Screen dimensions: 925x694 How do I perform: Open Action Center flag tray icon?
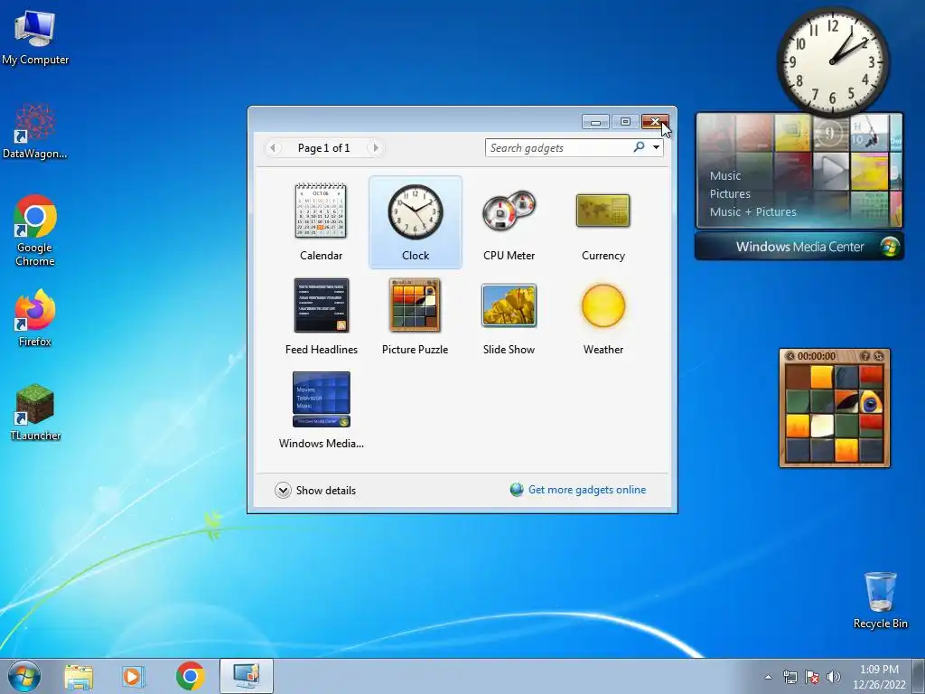pos(812,677)
